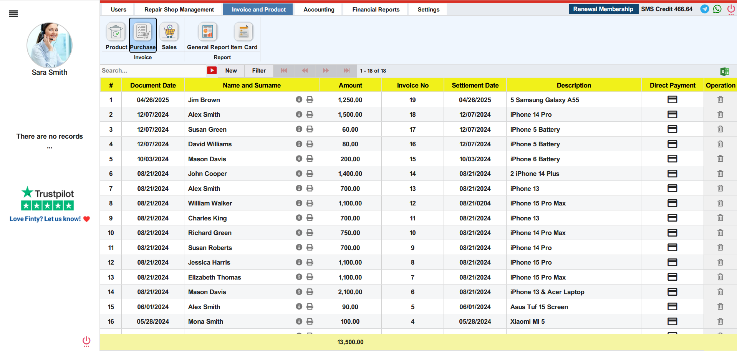This screenshot has height=351, width=737.
Task: Click the sidebar bottom power icon
Action: [86, 341]
